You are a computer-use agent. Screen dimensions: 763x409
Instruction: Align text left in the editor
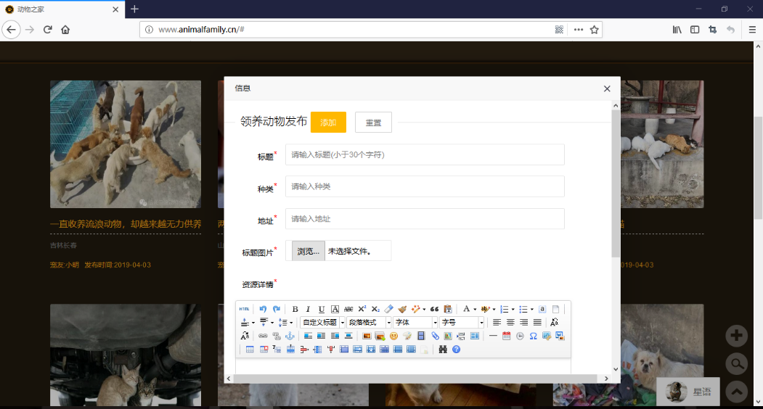(x=497, y=323)
